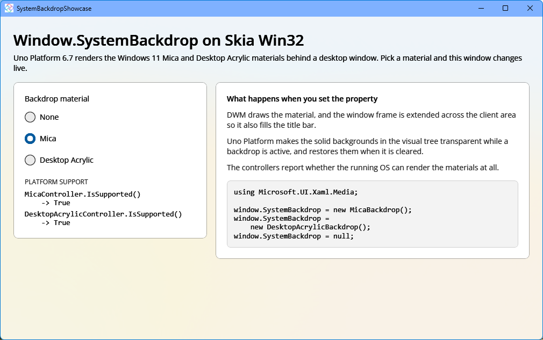Choose the Desktop Acrylic radio option
Image resolution: width=543 pixels, height=340 pixels.
coord(59,160)
